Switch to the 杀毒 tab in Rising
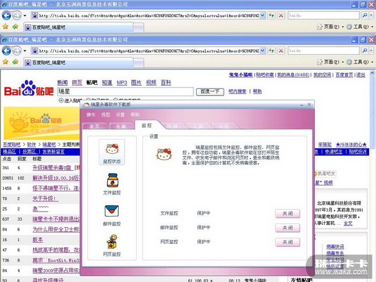 click(121, 126)
